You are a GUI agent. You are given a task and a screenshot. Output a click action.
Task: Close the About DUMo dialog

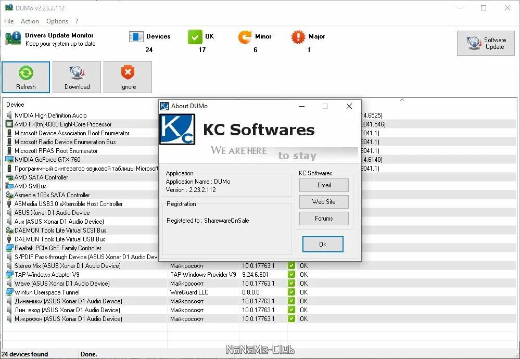(x=349, y=106)
